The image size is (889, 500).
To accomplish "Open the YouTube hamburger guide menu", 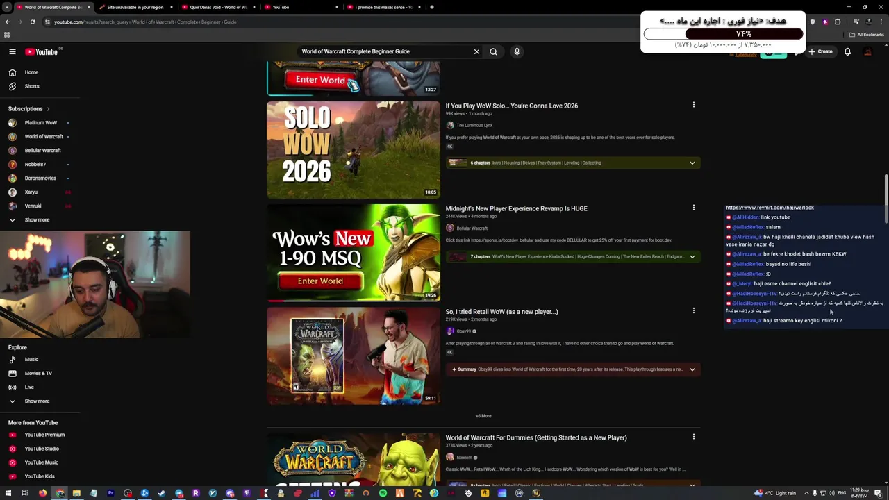I will (12, 51).
